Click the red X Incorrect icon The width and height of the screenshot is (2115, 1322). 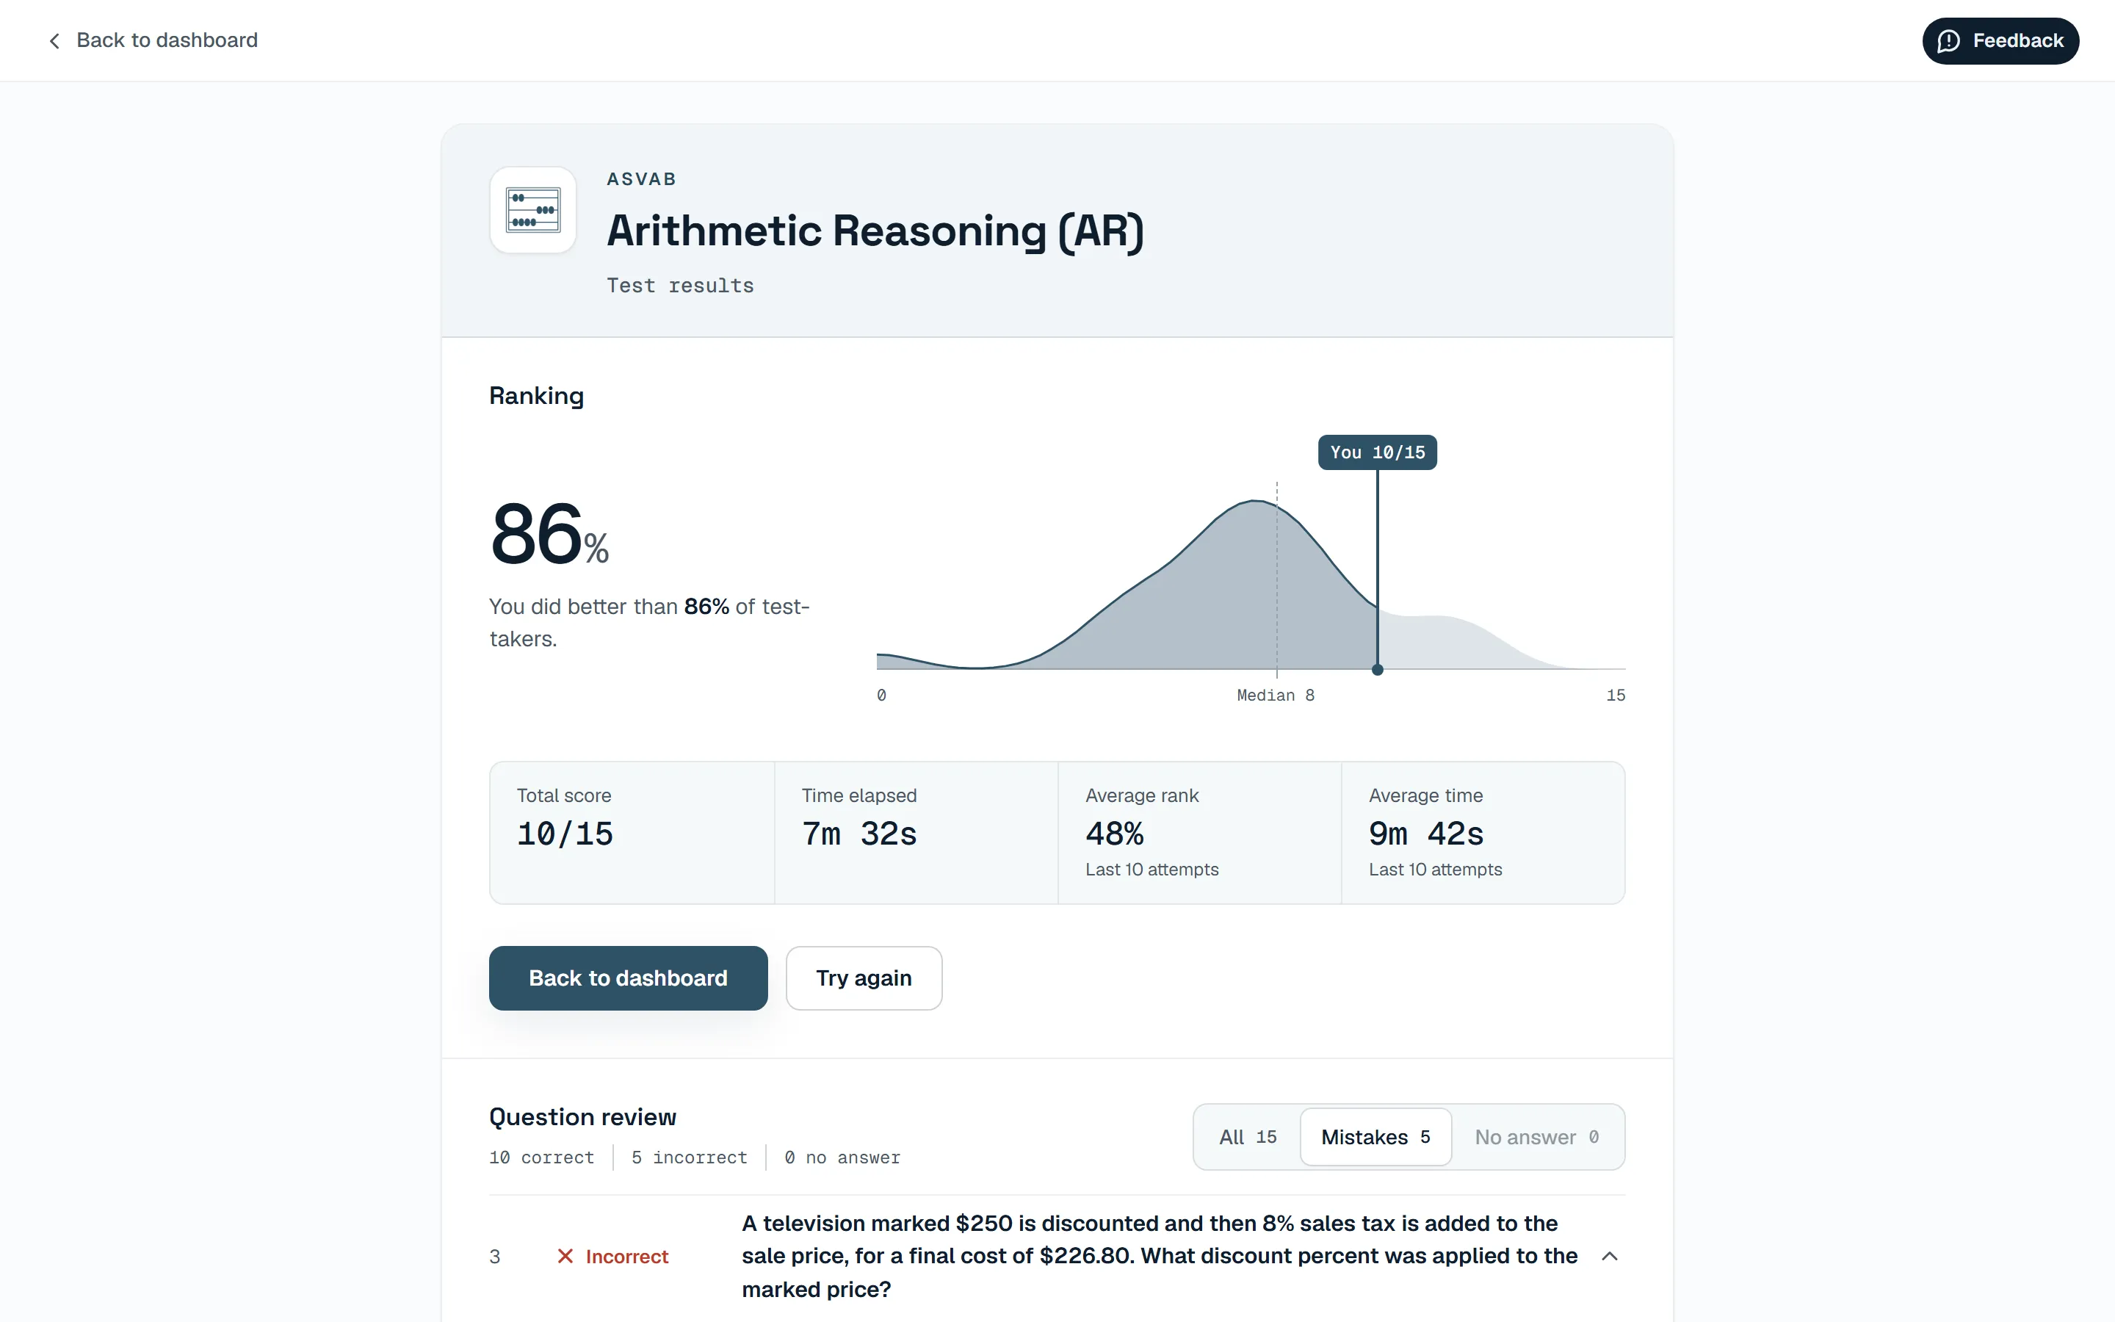[565, 1257]
